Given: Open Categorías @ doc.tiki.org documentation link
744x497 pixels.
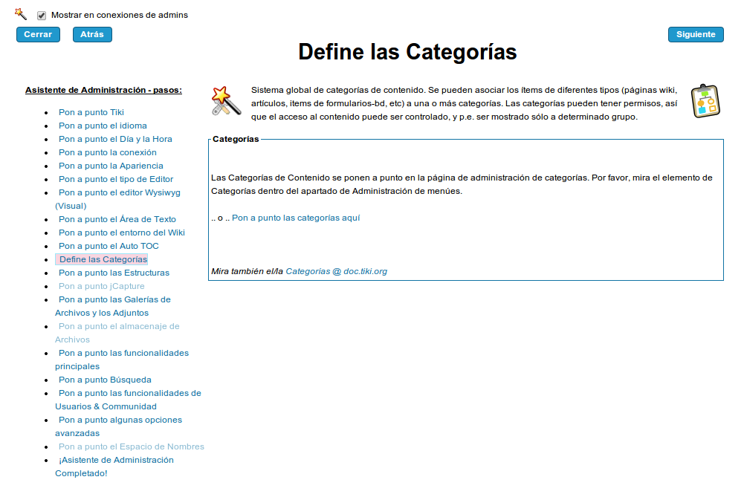Looking at the screenshot, I should [x=336, y=271].
